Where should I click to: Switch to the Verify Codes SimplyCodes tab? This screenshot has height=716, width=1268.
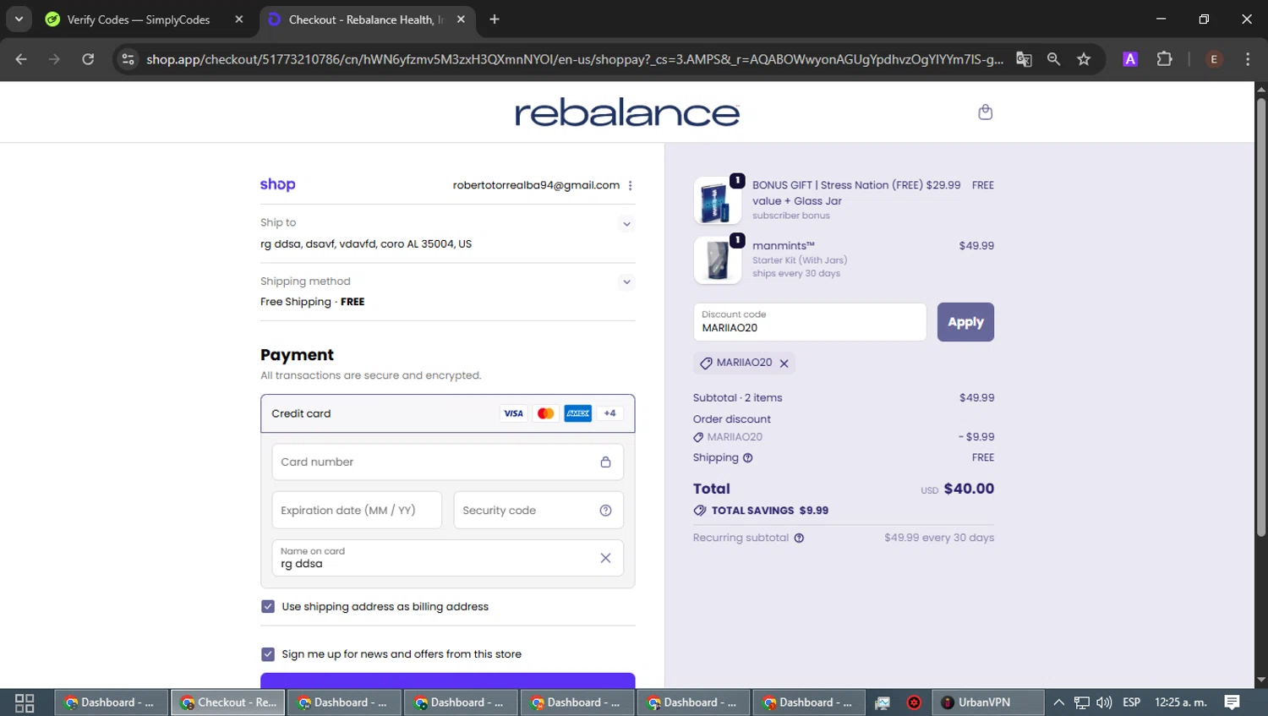point(145,19)
